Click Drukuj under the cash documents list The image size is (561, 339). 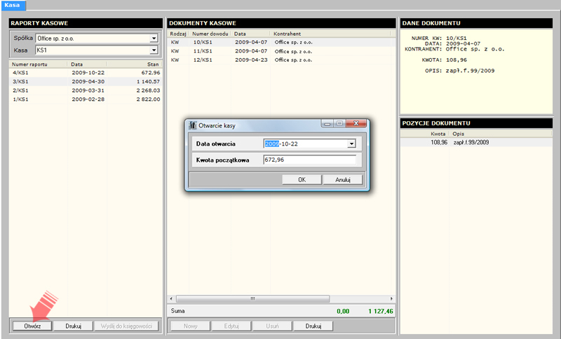(x=313, y=326)
